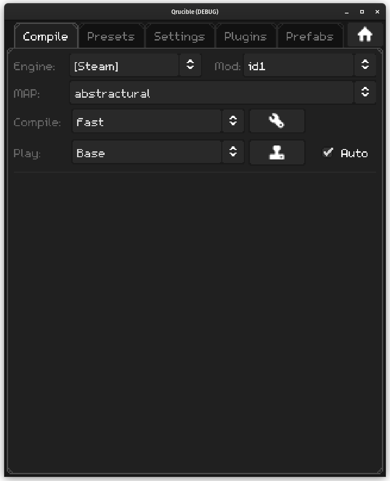Expand the MAP dropdown arrows
The image size is (390, 481).
(365, 92)
